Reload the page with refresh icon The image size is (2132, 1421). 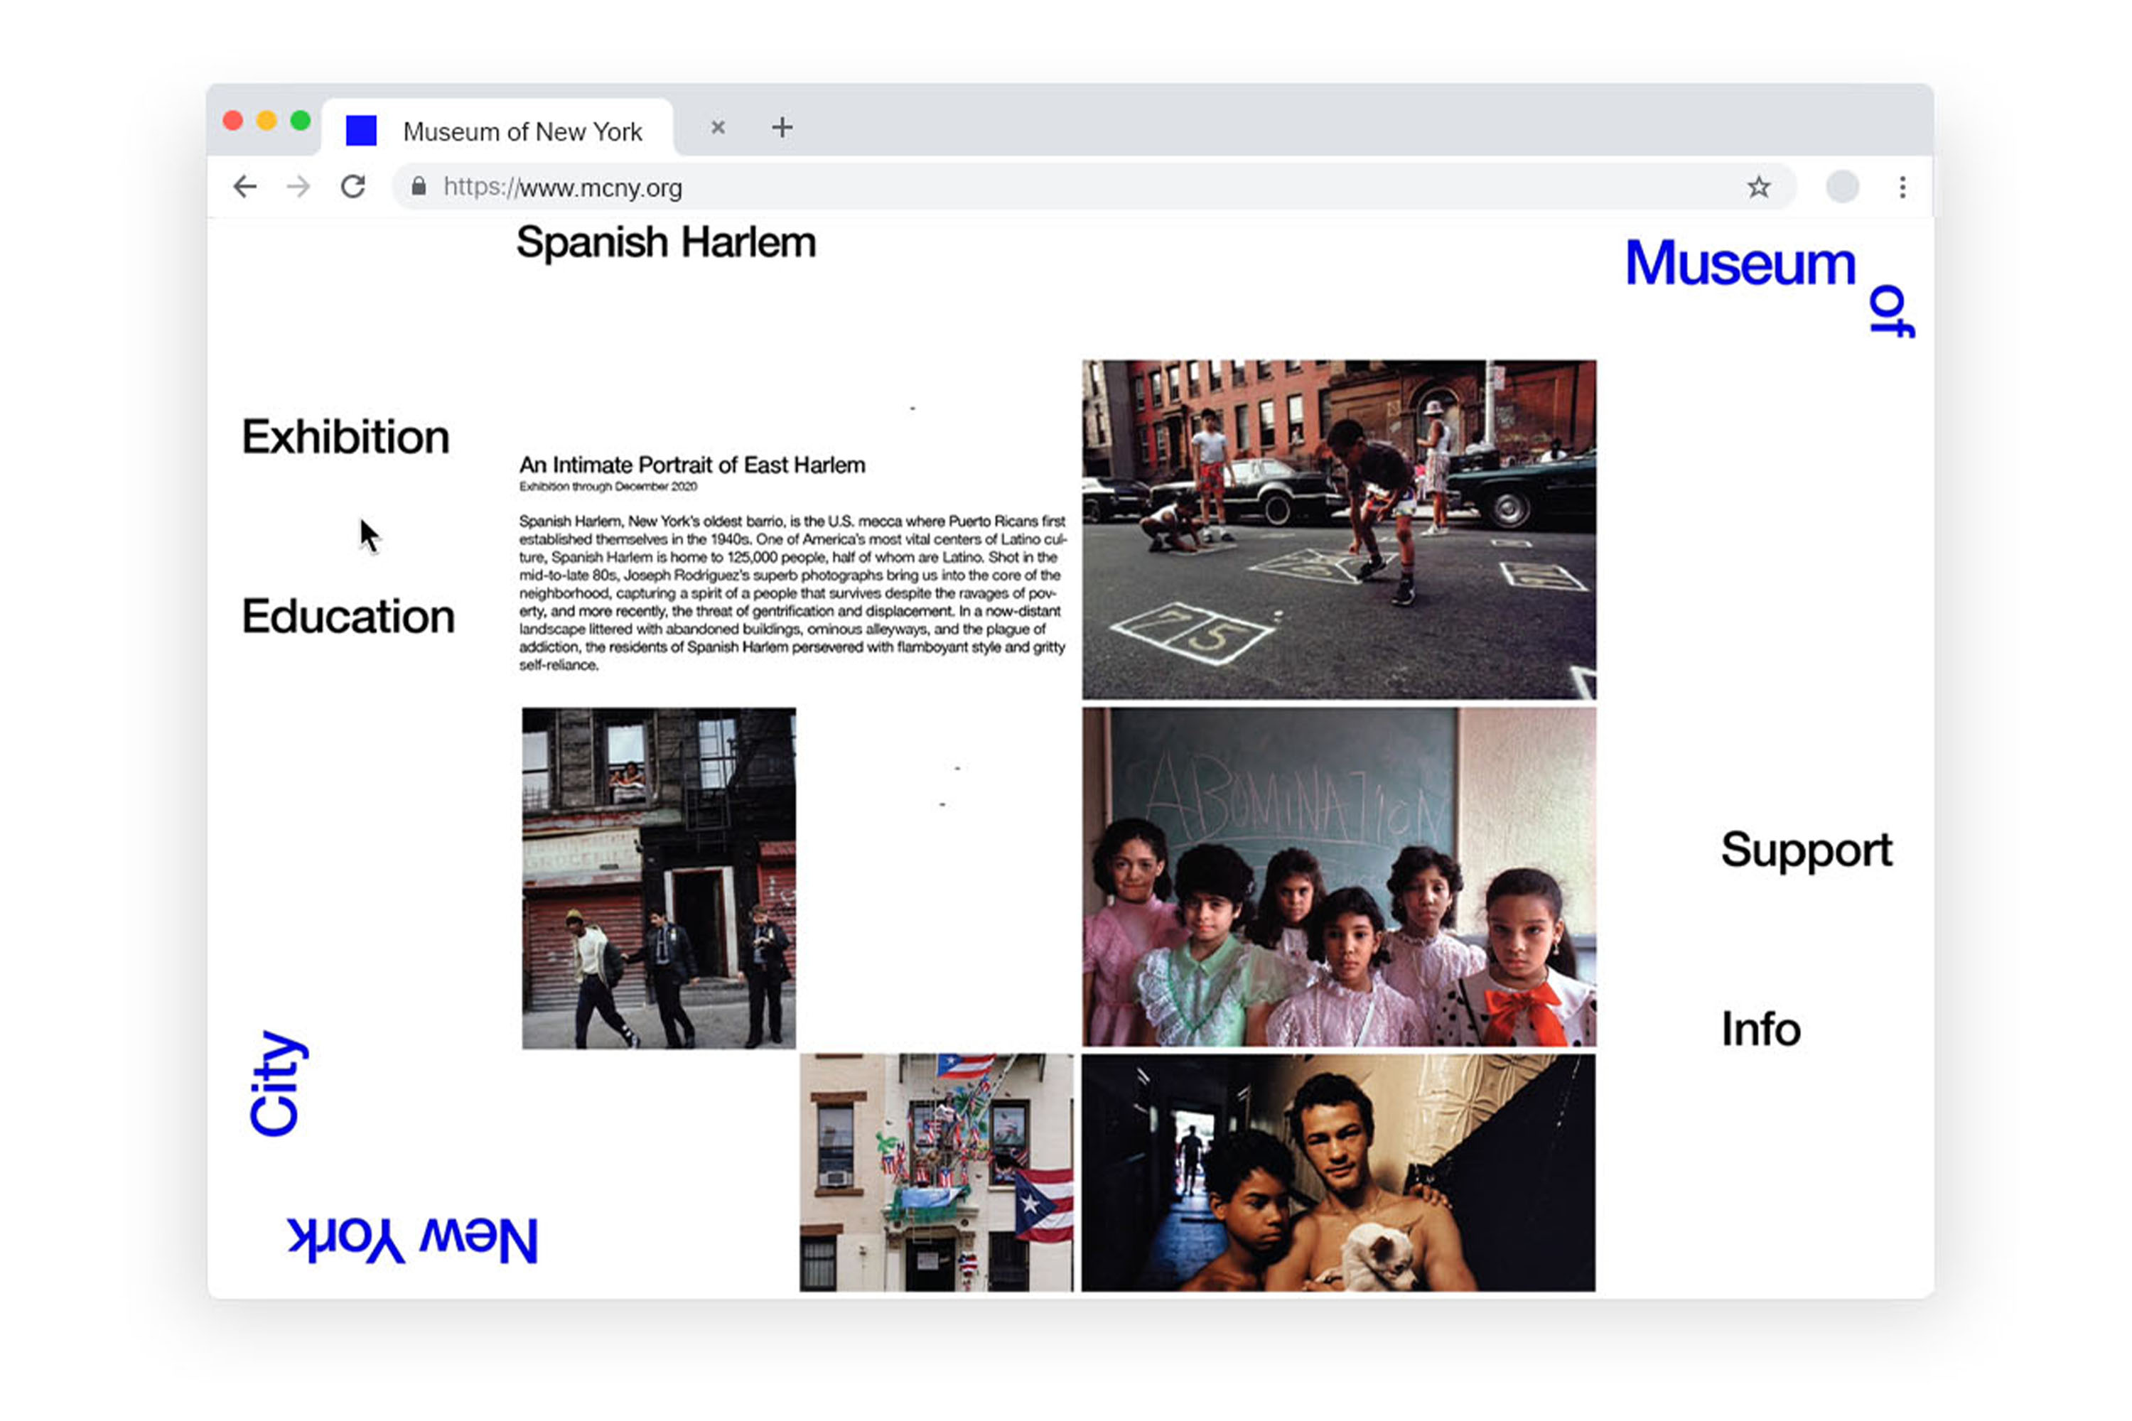(x=353, y=188)
